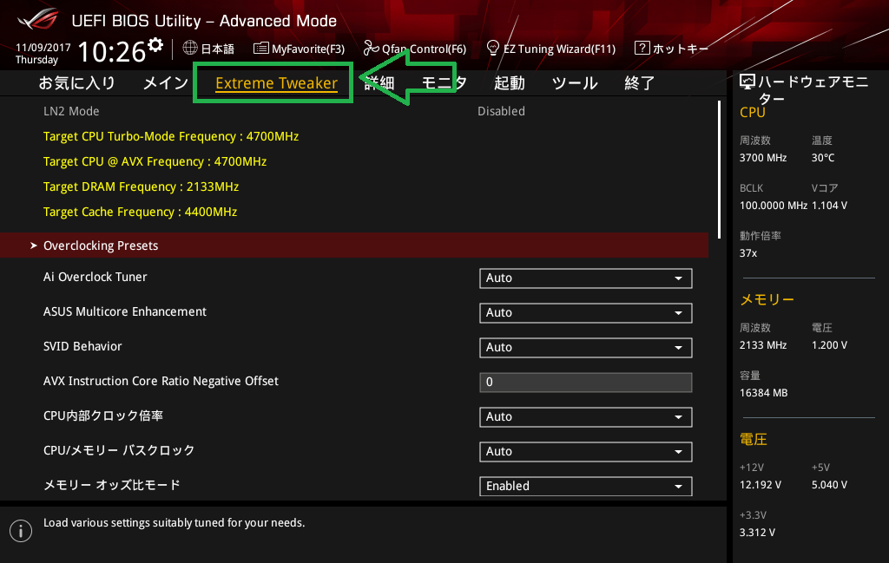Click the 3.312 V reading

tap(757, 532)
